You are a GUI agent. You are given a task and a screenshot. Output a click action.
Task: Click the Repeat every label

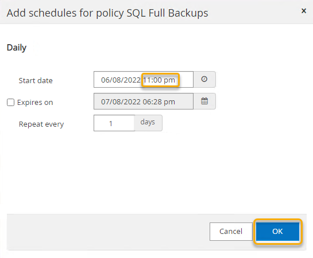(41, 124)
